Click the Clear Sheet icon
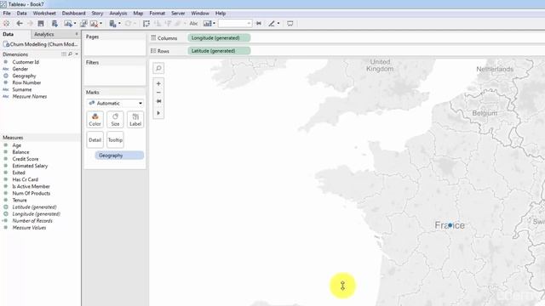545x306 pixels. coord(94,23)
